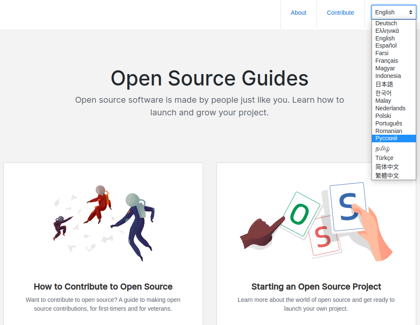Open the astronauts illustration on the Contribute card

point(104,223)
